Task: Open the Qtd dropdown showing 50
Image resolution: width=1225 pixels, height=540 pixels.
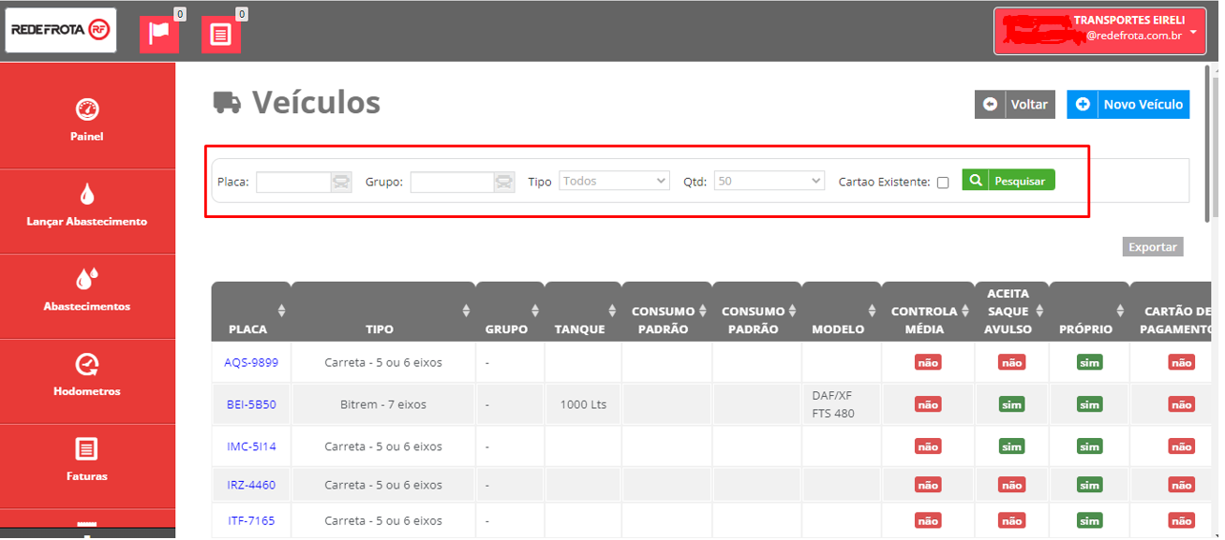Action: pyautogui.click(x=769, y=181)
